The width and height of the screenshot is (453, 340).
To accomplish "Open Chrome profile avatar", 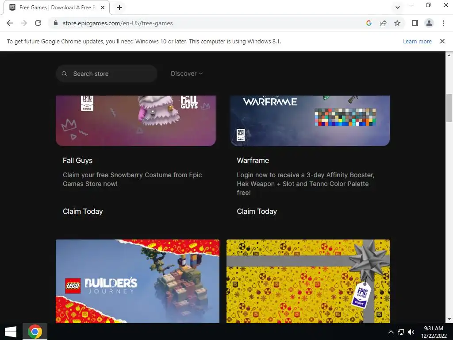I will pos(429,23).
